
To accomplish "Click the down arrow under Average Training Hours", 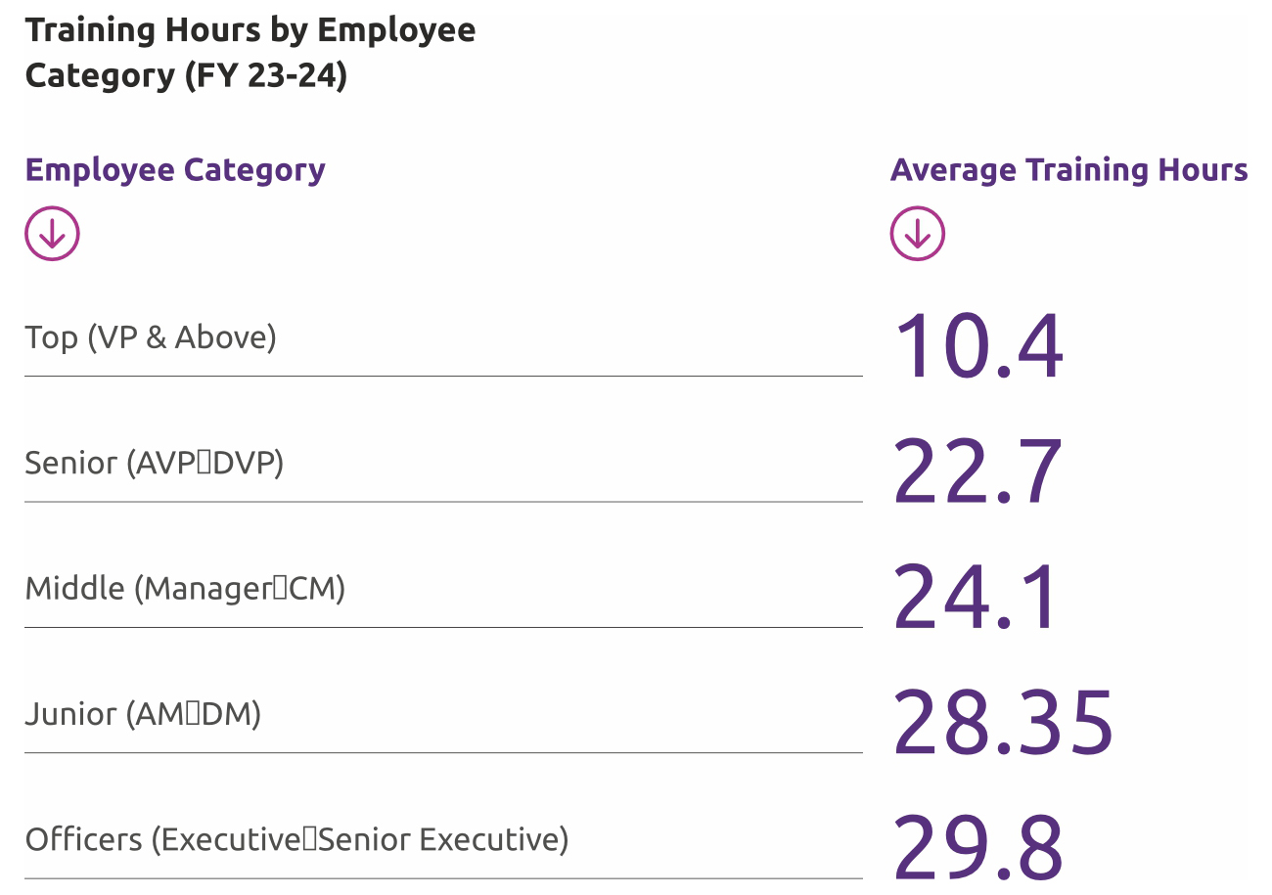I will [917, 234].
